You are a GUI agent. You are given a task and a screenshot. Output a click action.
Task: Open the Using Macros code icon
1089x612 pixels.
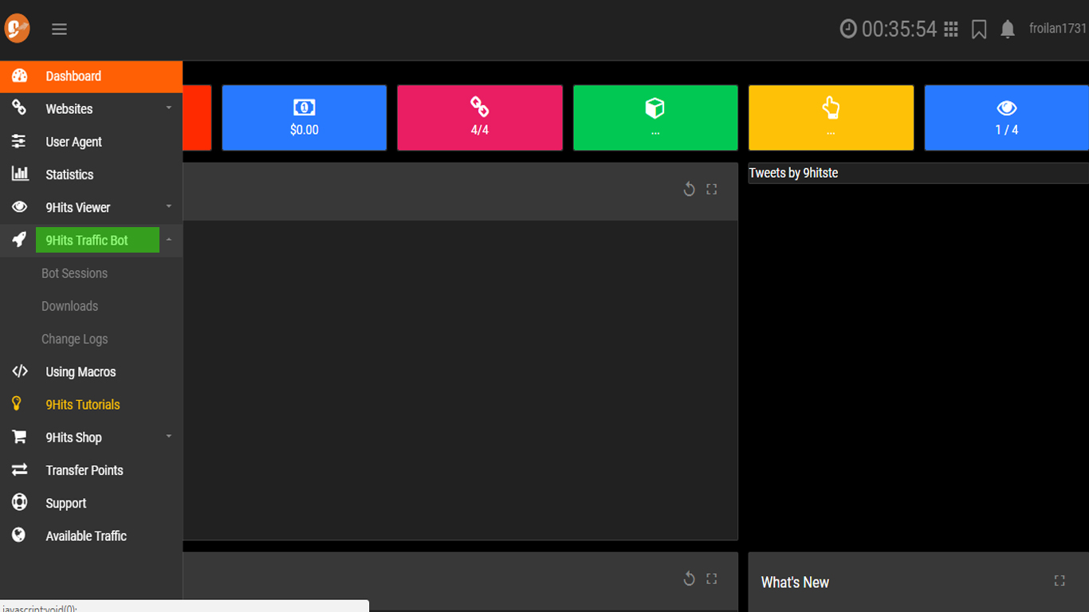click(20, 371)
